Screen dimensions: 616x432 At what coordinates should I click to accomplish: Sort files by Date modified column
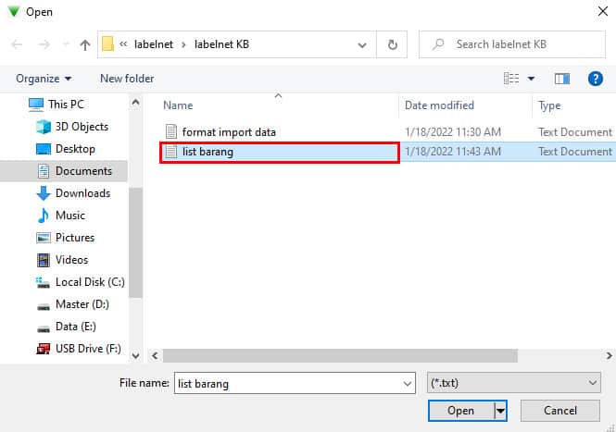coord(439,105)
